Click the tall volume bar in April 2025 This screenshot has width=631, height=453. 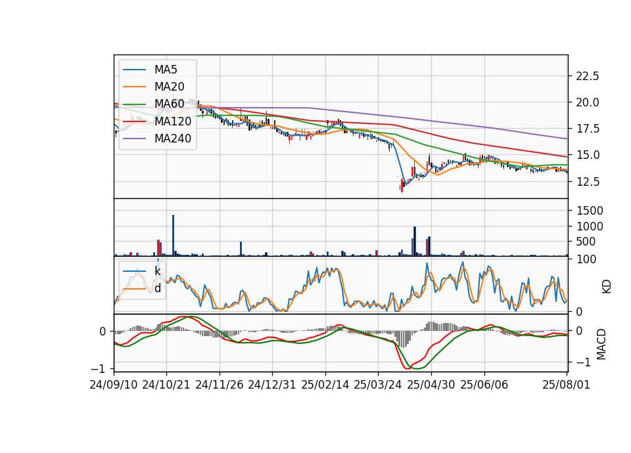(x=415, y=241)
